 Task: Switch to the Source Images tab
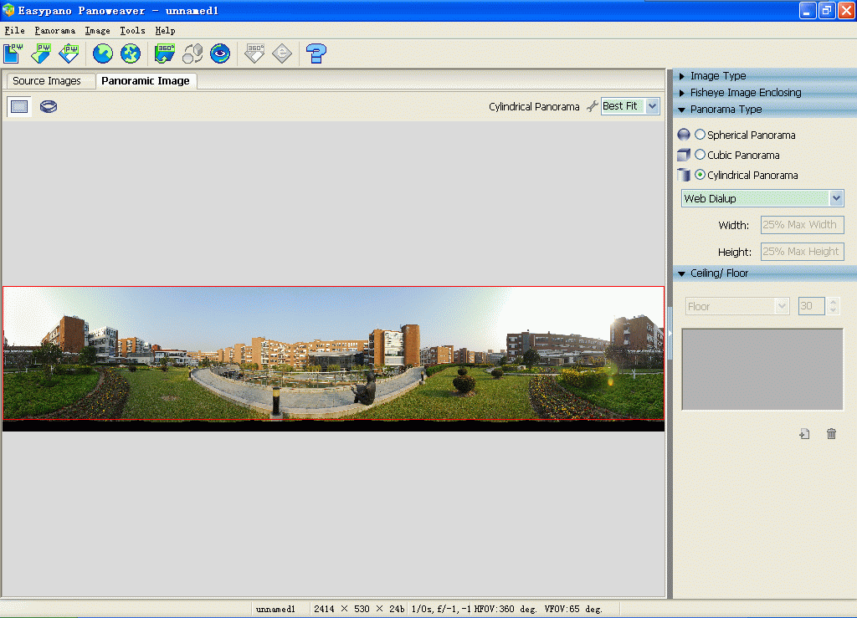49,80
